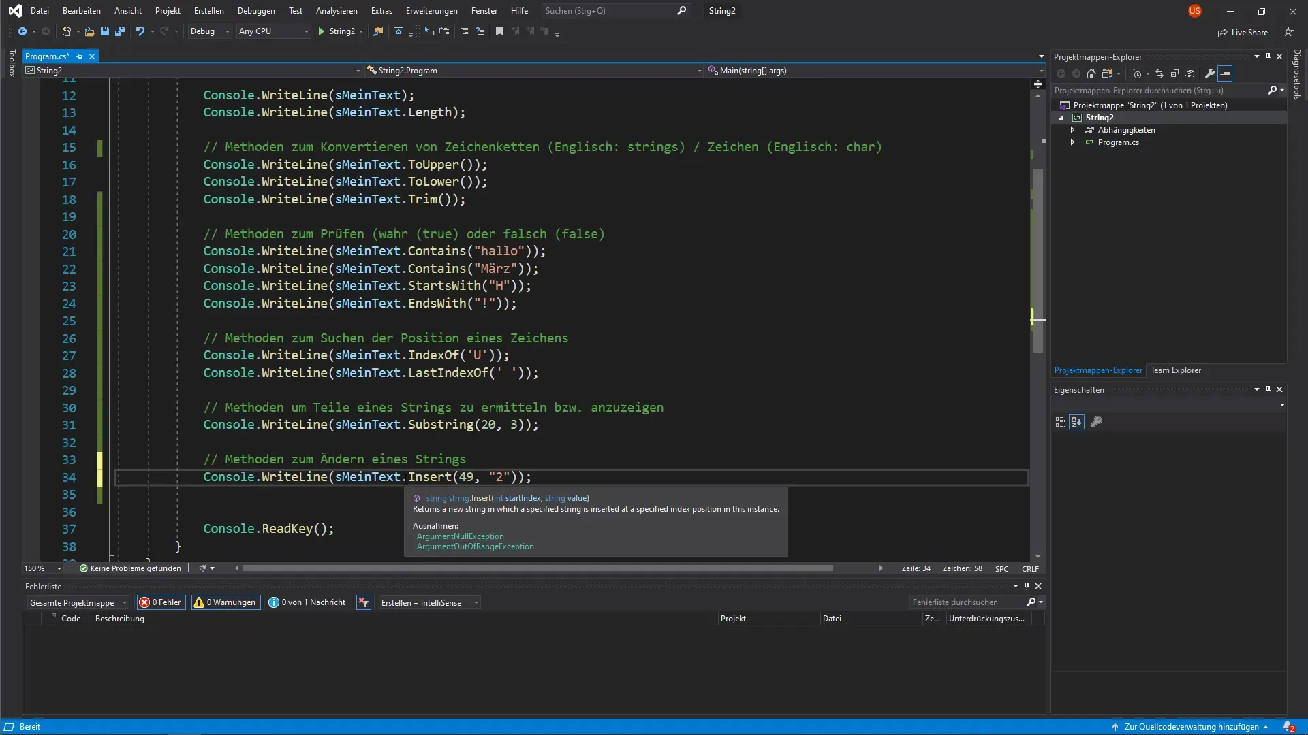Click the wrench properties icon in explorer
This screenshot has width=1308, height=735.
pos(1210,73)
